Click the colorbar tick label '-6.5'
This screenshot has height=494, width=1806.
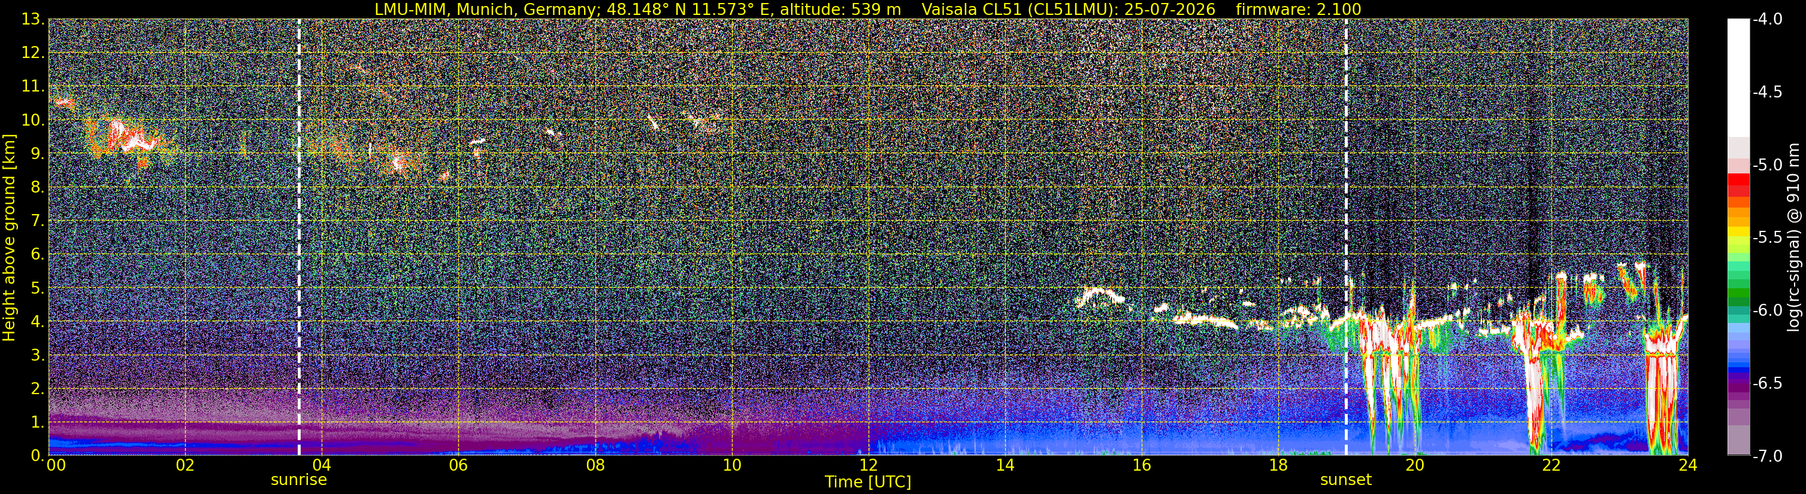click(1766, 383)
